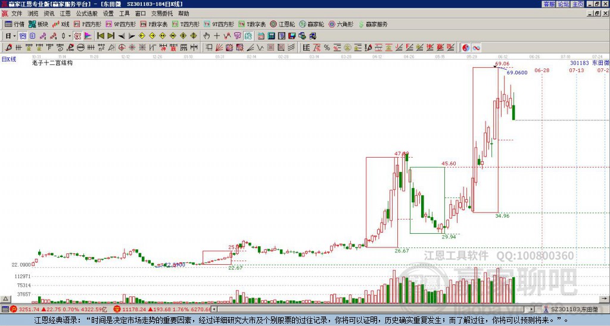The width and height of the screenshot is (610, 326).
Task: Open the 江恩轮 Gann wheel
Action: click(282, 24)
